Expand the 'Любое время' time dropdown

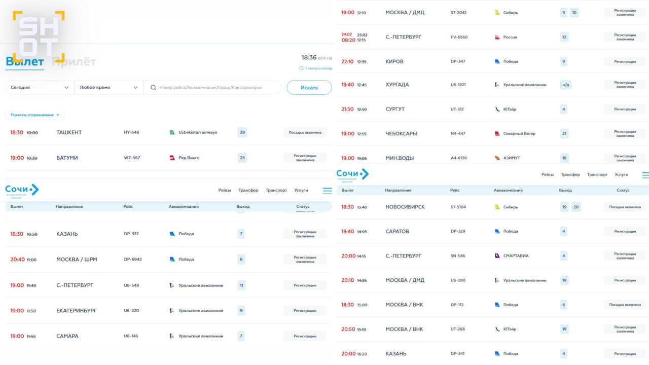109,87
